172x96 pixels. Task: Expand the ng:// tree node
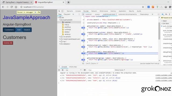pyautogui.click(x=60, y=42)
